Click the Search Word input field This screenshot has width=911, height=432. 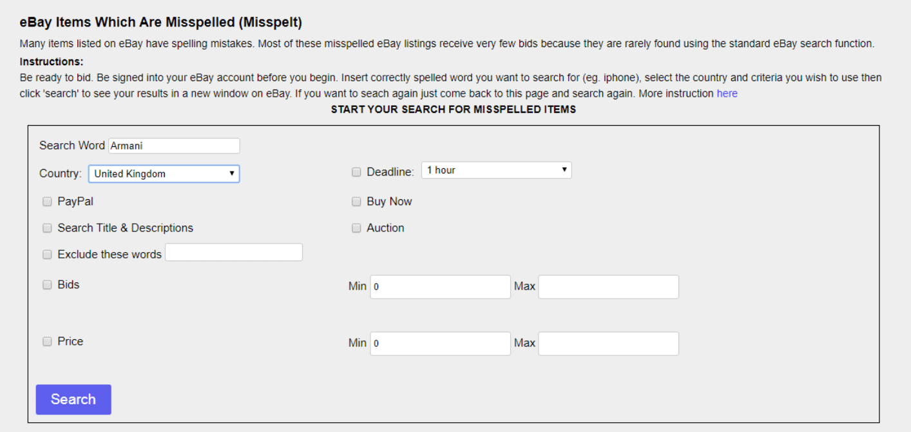point(174,146)
